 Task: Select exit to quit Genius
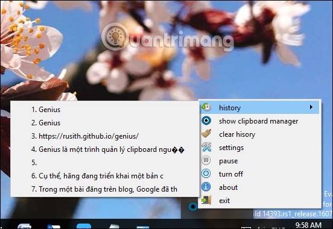(x=260, y=200)
